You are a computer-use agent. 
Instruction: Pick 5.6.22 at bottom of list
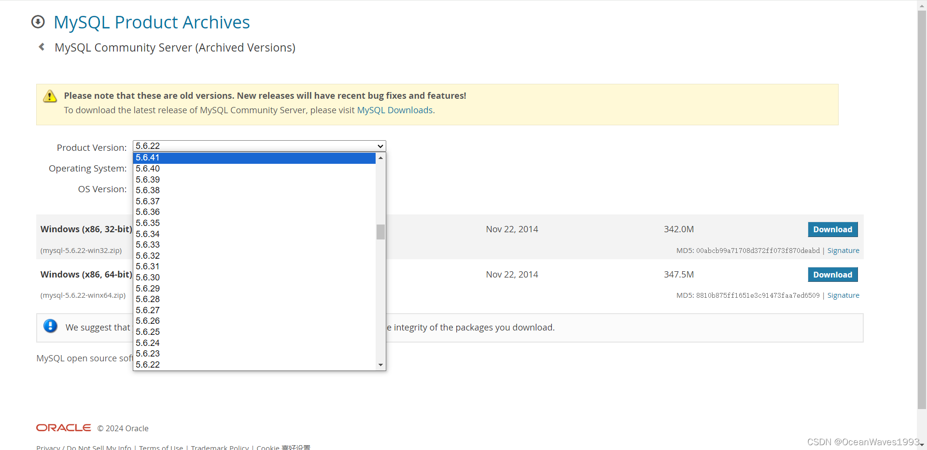[254, 365]
